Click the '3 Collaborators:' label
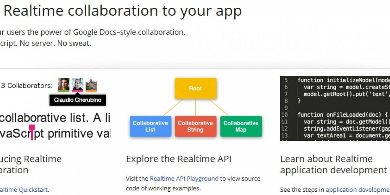 click(x=27, y=86)
